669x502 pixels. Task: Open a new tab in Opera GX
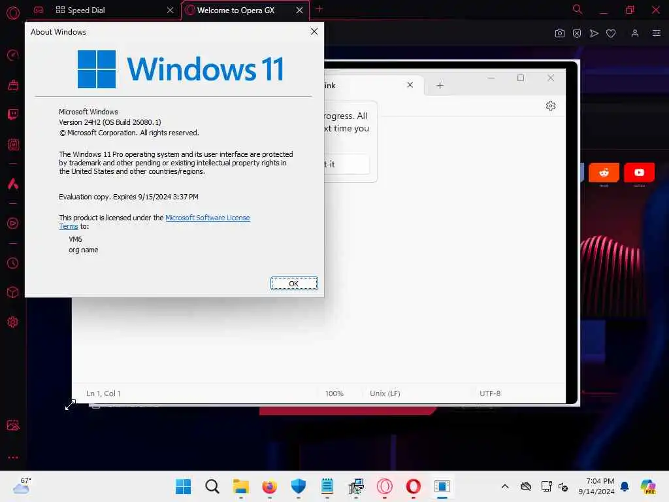click(319, 9)
